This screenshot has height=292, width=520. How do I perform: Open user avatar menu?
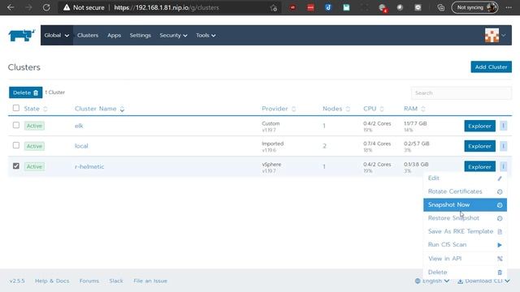495,35
